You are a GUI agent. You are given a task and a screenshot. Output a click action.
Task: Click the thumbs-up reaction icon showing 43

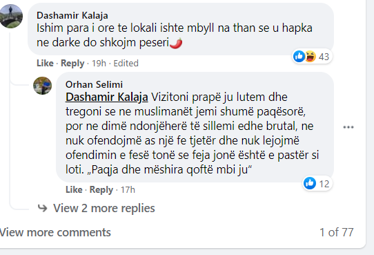pyautogui.click(x=299, y=57)
